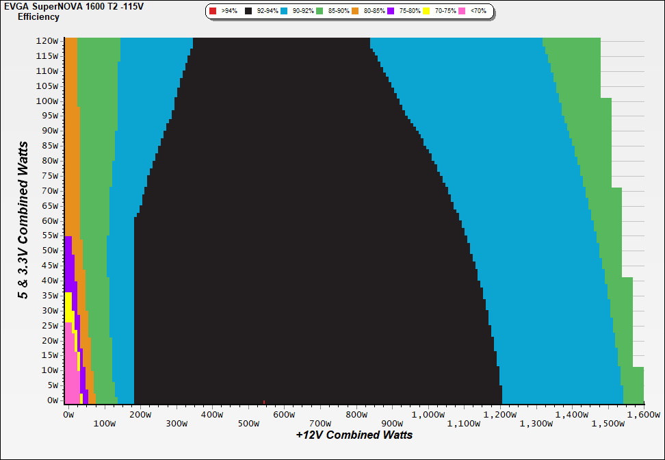Click the large black 92-94% efficiency region

click(x=308, y=240)
